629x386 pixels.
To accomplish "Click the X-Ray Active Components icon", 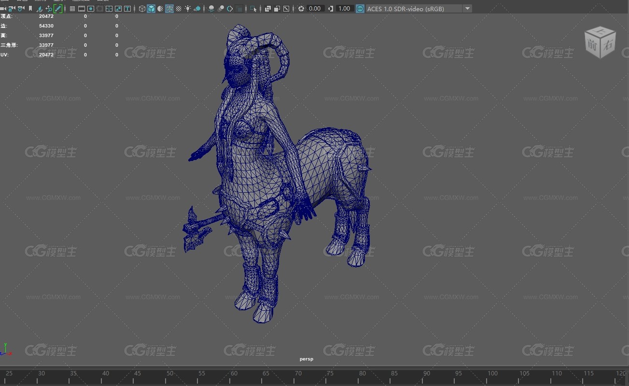I will tap(276, 9).
